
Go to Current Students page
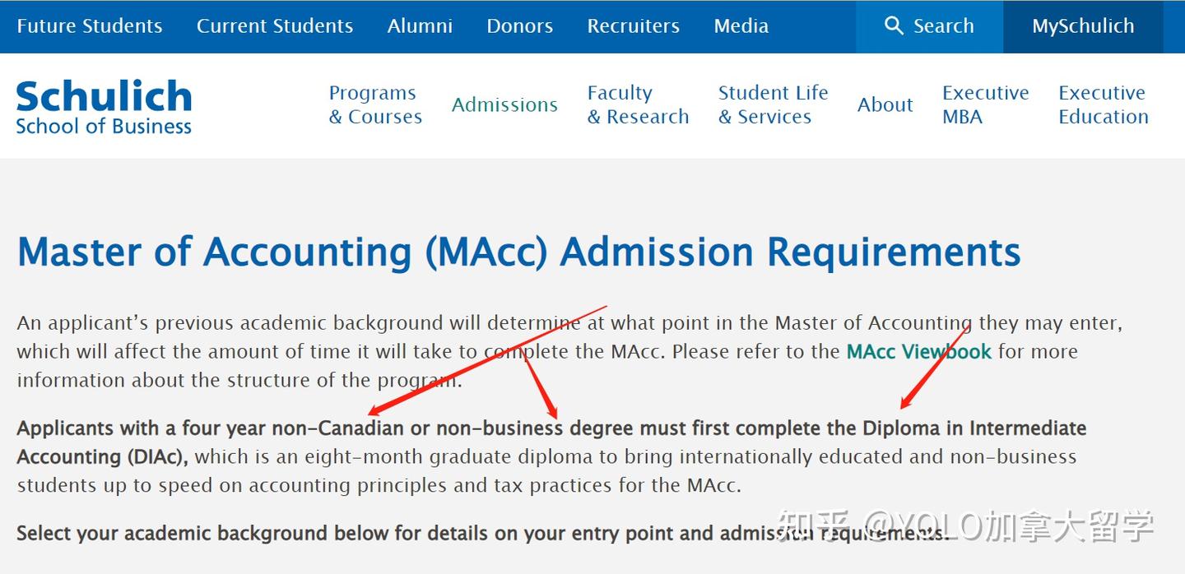click(275, 26)
